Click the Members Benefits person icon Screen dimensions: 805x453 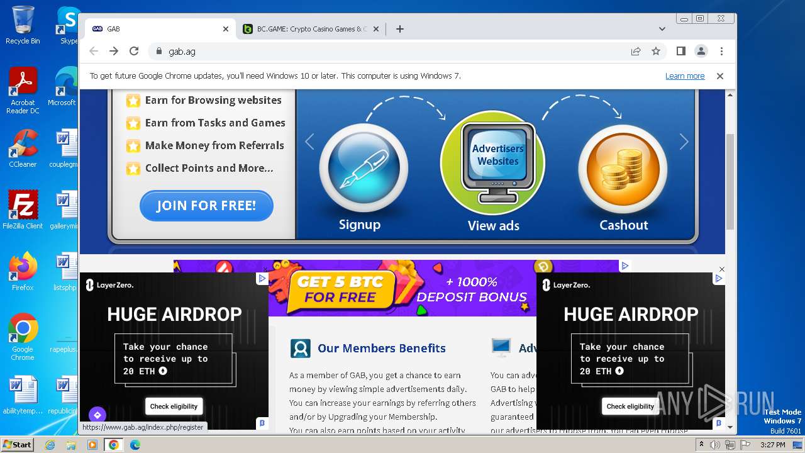click(300, 349)
